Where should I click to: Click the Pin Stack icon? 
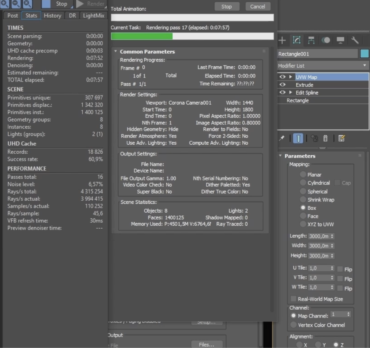point(282,138)
